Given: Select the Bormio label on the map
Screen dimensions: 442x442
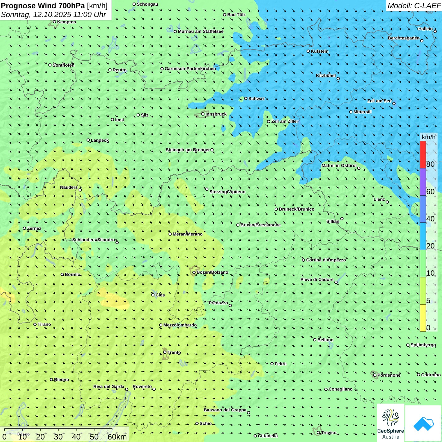Looking at the screenshot, I should [x=73, y=274].
